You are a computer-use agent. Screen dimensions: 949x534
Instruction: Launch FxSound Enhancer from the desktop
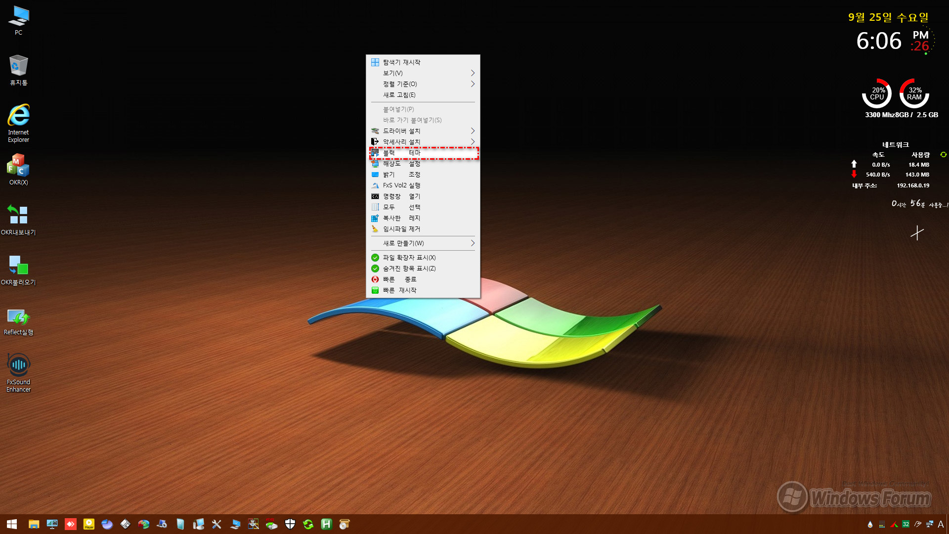(x=18, y=373)
